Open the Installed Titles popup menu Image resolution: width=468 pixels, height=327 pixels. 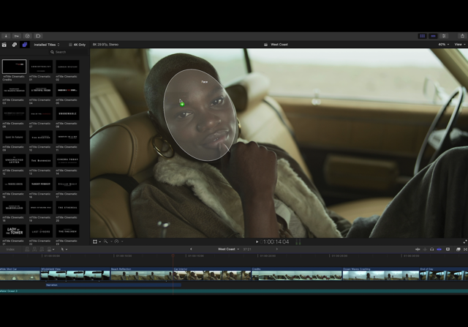tap(47, 45)
